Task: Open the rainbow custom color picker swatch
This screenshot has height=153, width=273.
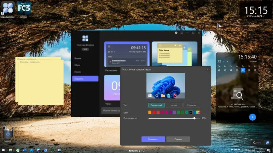Action: click(198, 113)
